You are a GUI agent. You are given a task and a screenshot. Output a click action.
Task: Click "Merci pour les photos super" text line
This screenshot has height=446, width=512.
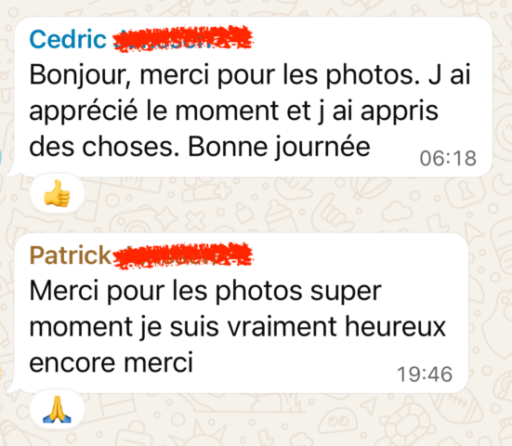click(x=205, y=291)
